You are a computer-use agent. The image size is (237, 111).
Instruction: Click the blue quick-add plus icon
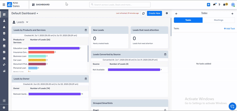point(209,4)
